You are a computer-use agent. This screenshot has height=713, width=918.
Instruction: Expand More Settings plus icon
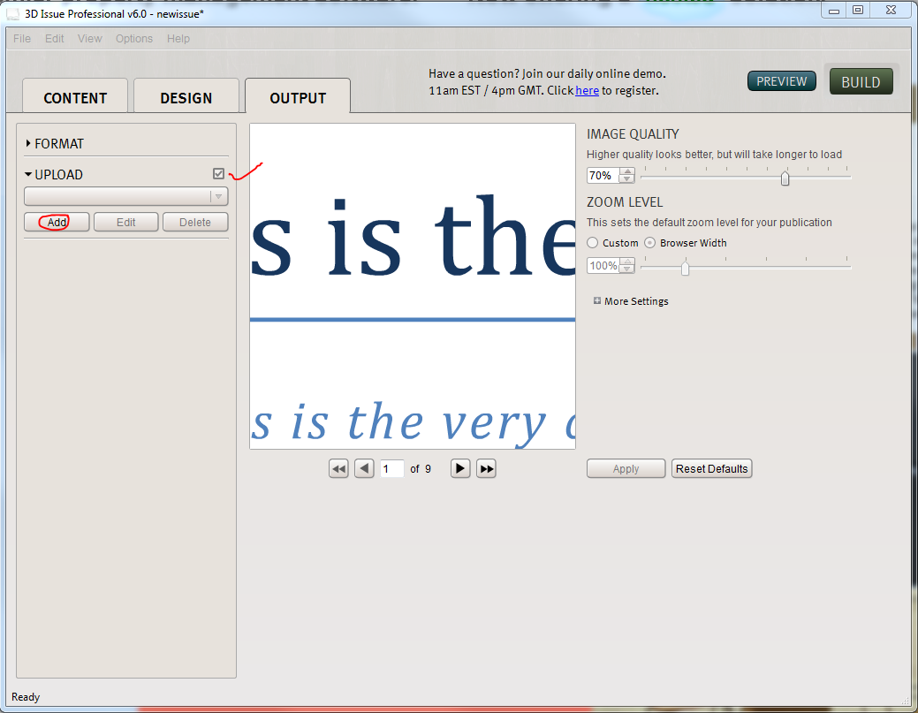(597, 301)
